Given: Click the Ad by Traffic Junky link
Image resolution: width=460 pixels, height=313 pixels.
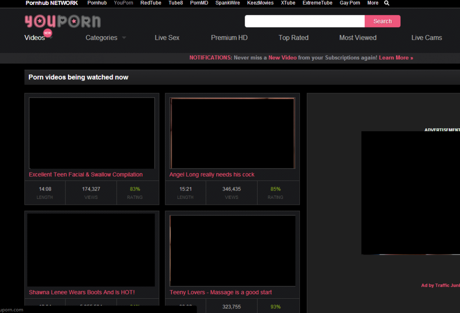Looking at the screenshot, I should point(440,285).
